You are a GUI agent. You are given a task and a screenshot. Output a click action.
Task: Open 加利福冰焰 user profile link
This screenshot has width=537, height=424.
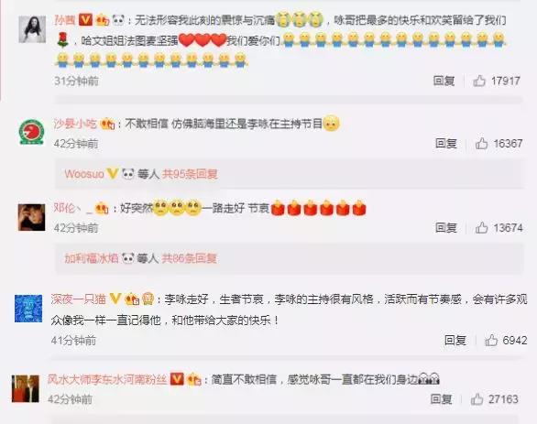pos(92,258)
